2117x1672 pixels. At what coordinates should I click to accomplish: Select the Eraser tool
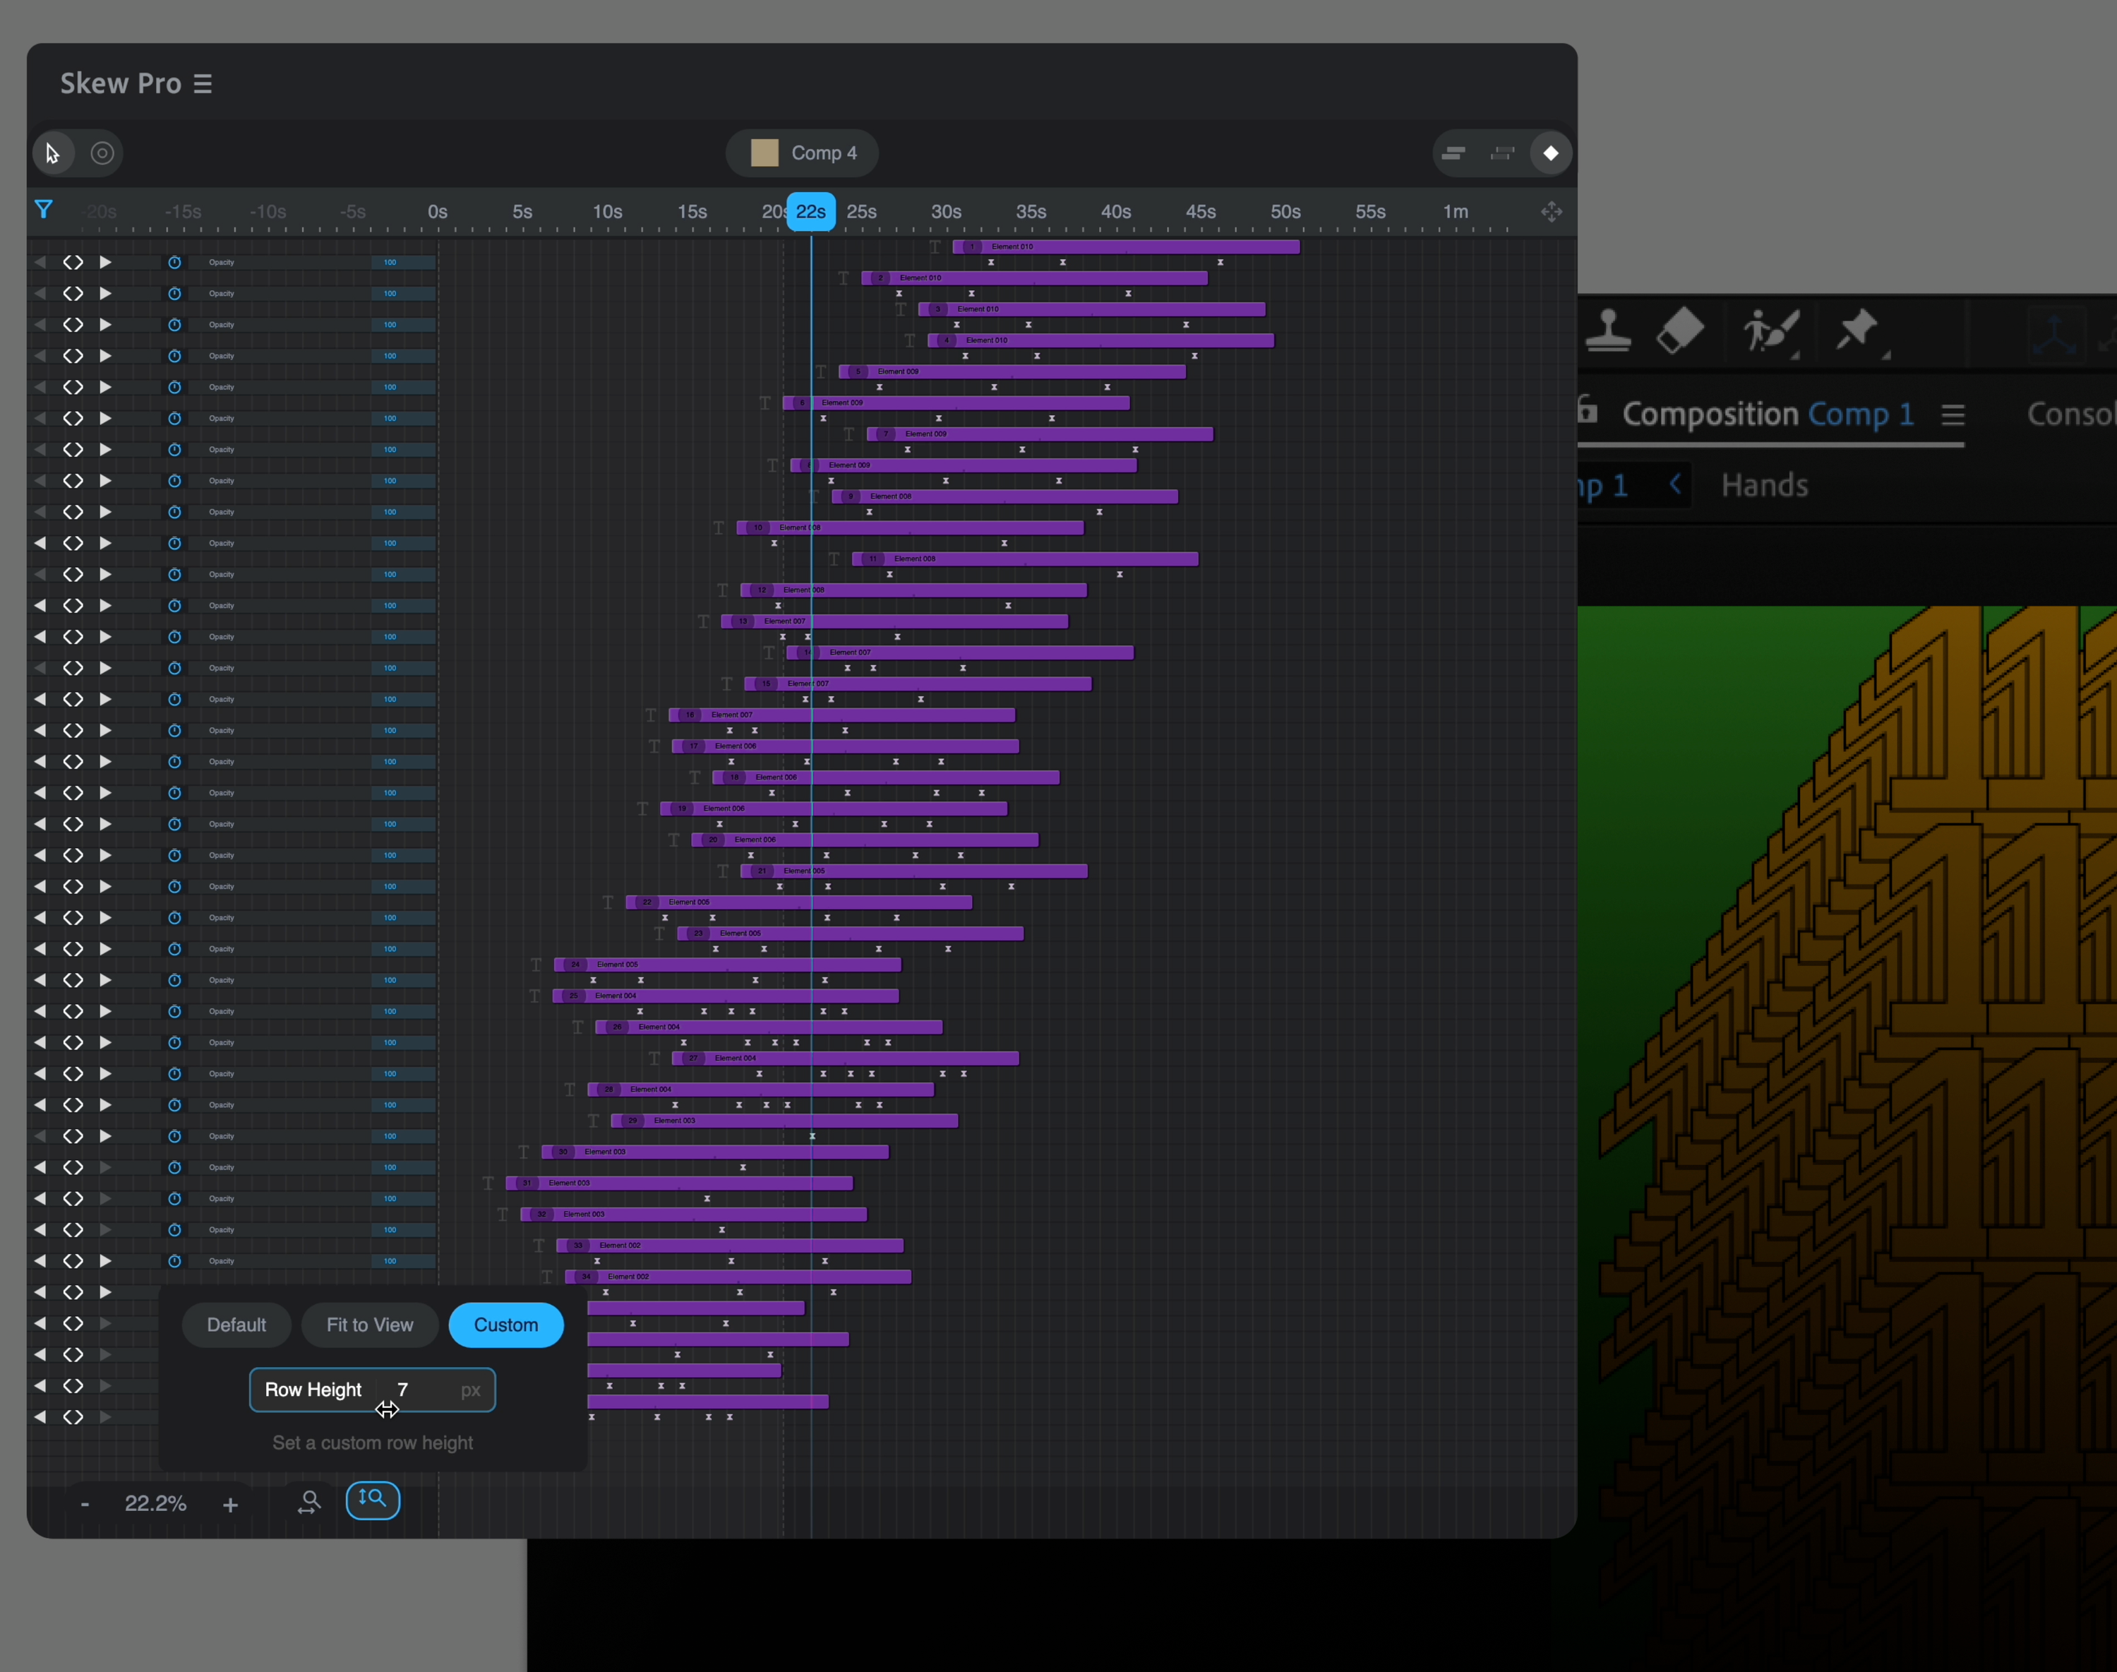(1681, 331)
